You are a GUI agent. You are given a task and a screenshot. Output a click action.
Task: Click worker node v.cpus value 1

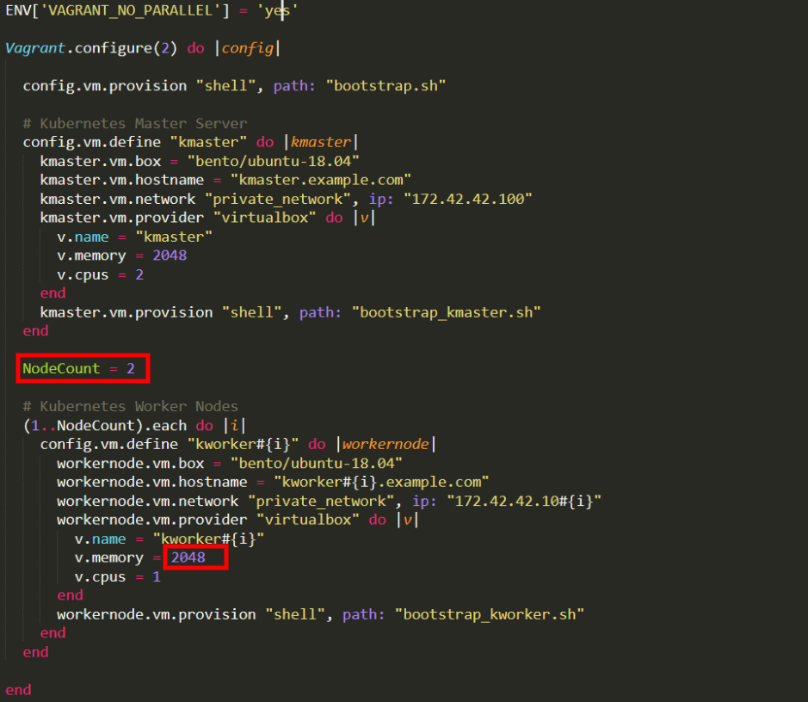(x=156, y=576)
